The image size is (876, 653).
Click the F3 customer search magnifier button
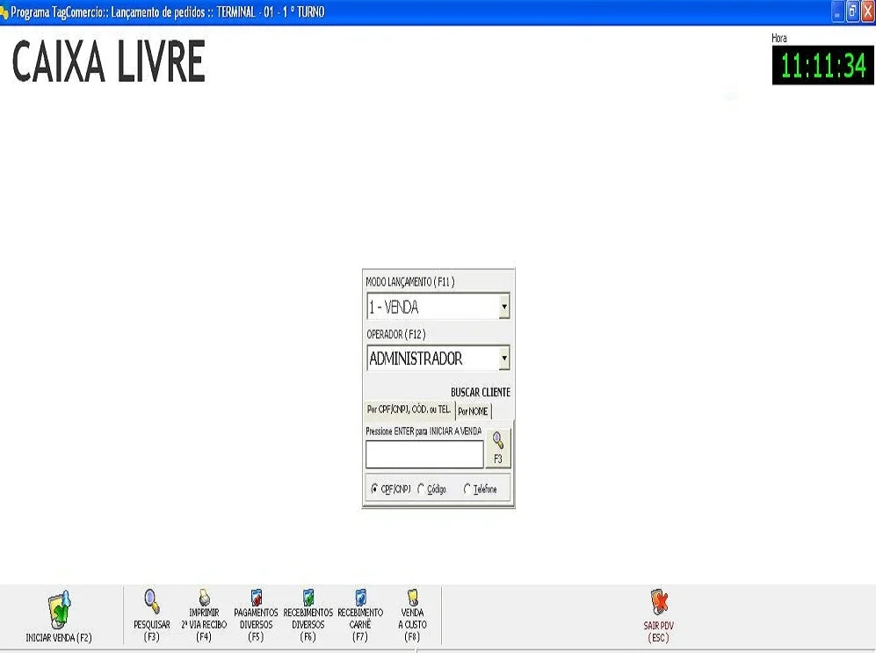[x=498, y=448]
